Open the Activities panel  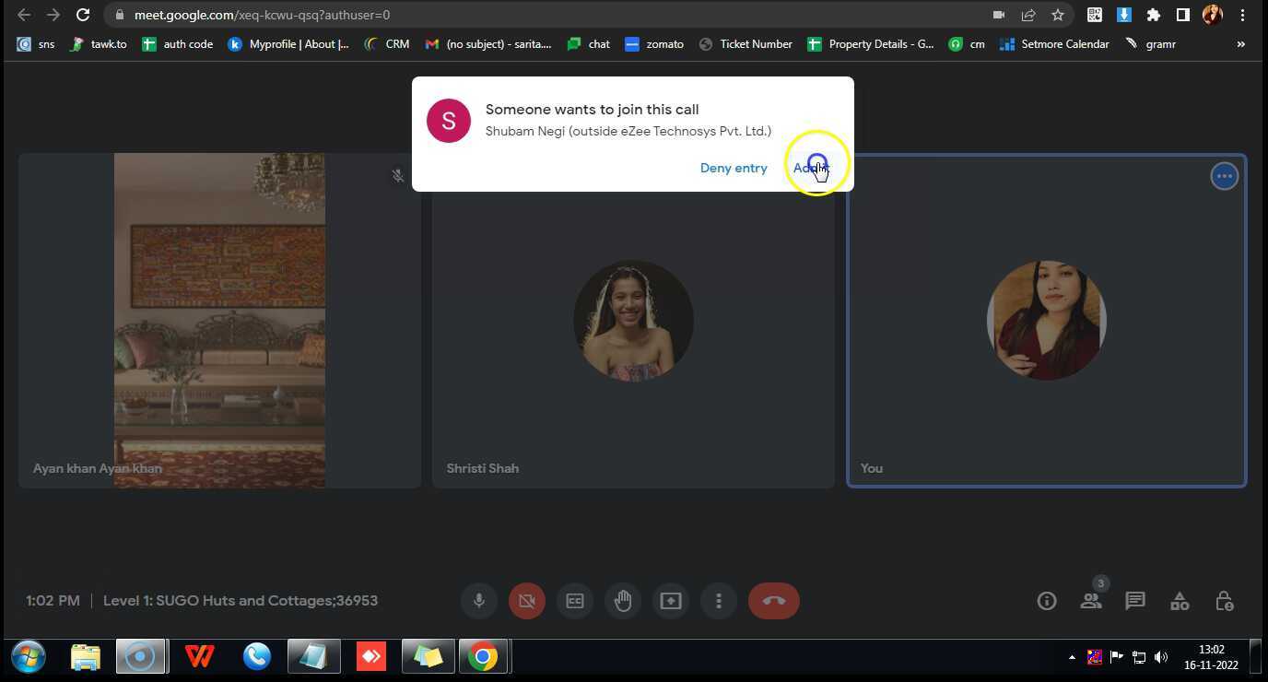(x=1180, y=601)
